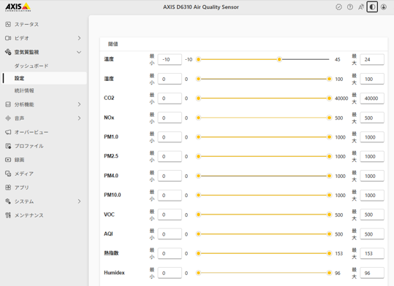Image resolution: width=394 pixels, height=286 pixels.
Task: Click the temperature maximum slider handle at 24
Action: pos(279,59)
